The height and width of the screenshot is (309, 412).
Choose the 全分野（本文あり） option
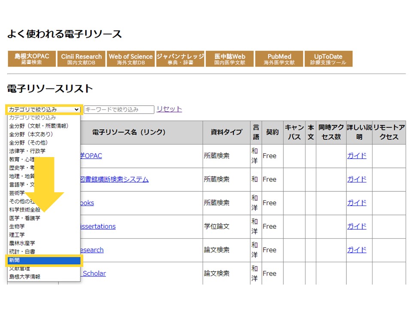tap(44, 134)
